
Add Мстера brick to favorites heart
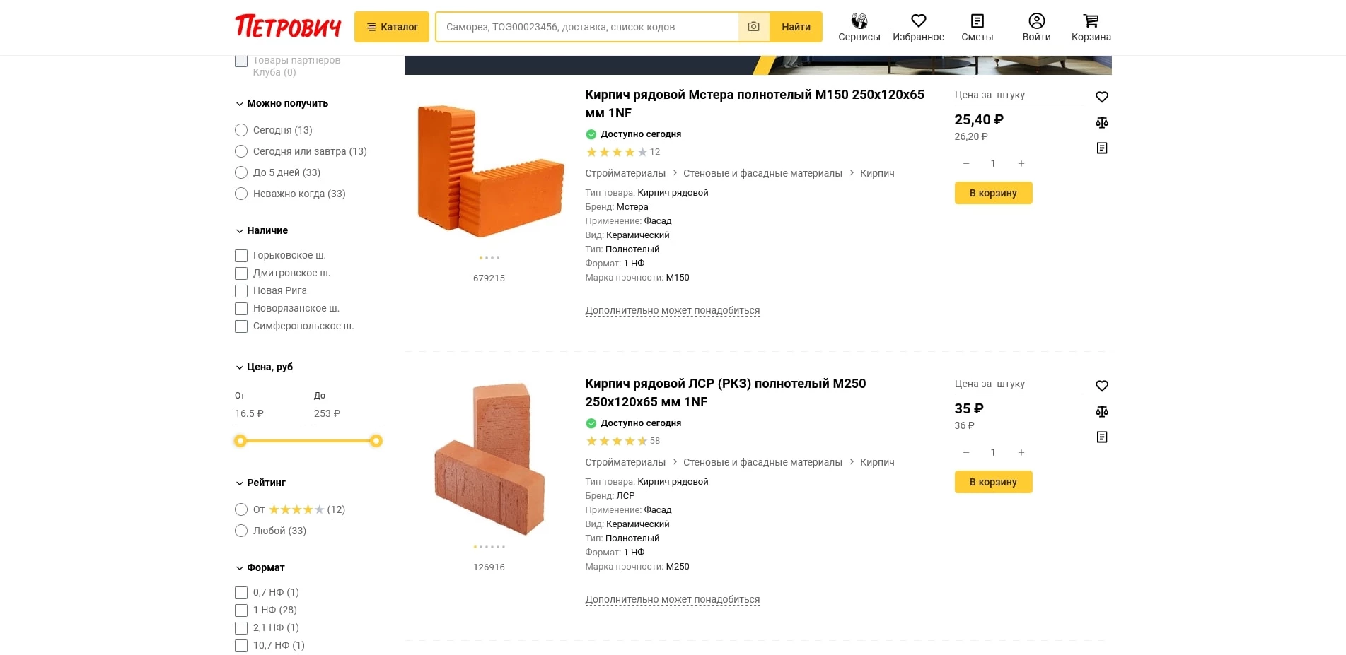[x=1101, y=97]
